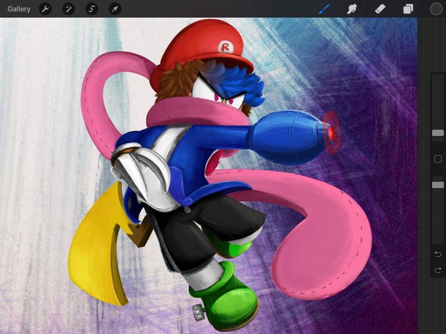Return to the Gallery
This screenshot has height=334, width=446.
[x=19, y=9]
